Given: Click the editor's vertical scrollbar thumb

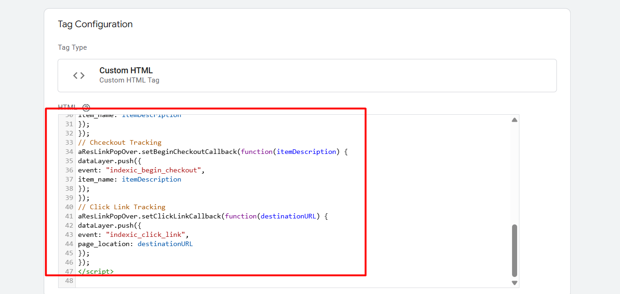Looking at the screenshot, I should tap(514, 250).
